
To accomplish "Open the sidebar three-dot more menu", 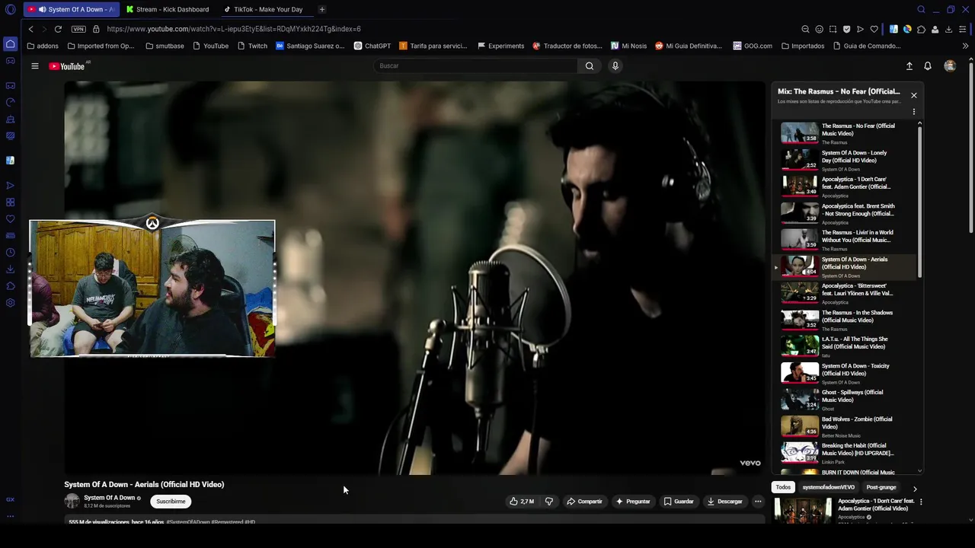I will tap(10, 516).
